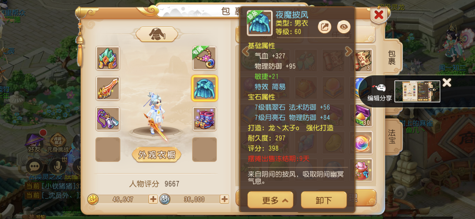Switch to the 法宝 side tab
Viewport: 475px width, 219px height.
coord(392,136)
